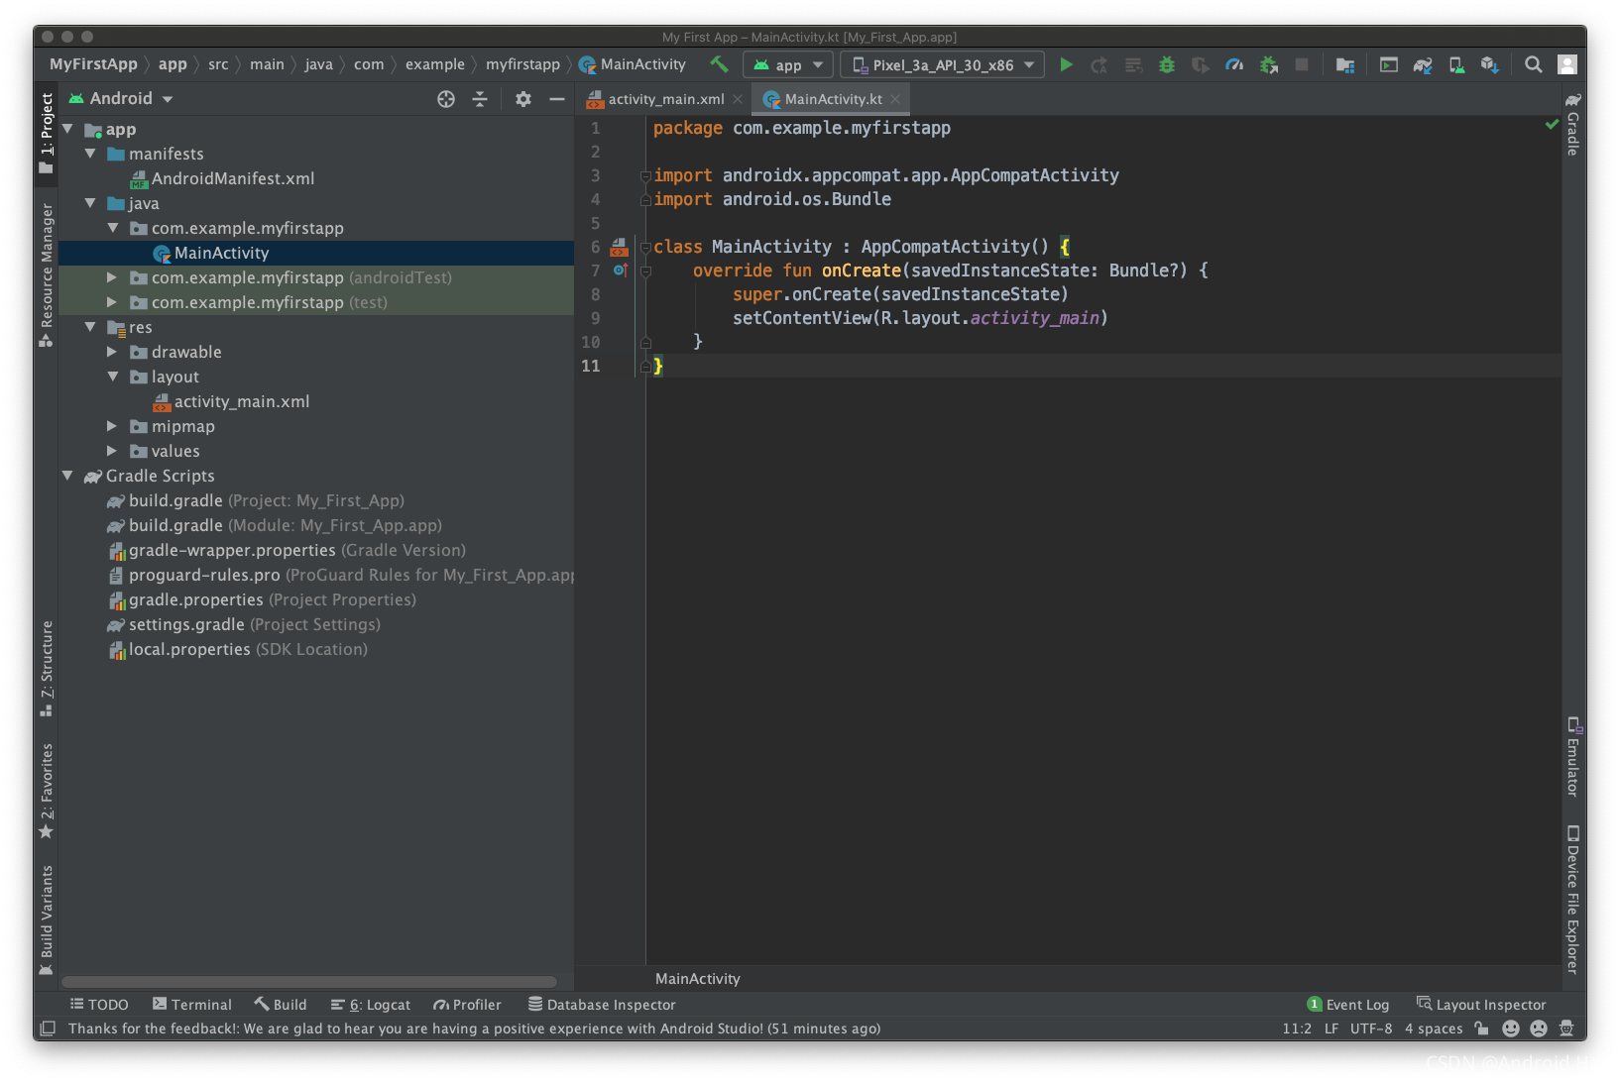The width and height of the screenshot is (1620, 1082).
Task: Toggle the Z: Structure tool window
Action: [x=46, y=669]
